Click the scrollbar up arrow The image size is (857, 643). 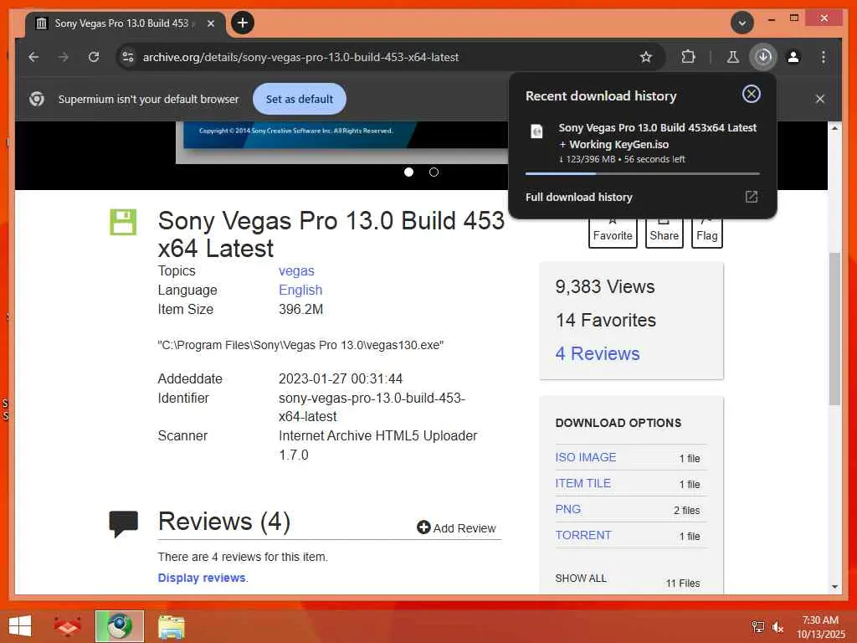click(x=834, y=128)
